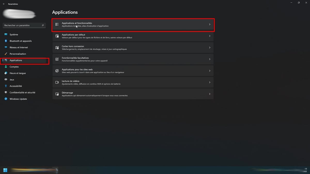Open Applications pour les sites web
The image size is (310, 174).
tap(133, 71)
